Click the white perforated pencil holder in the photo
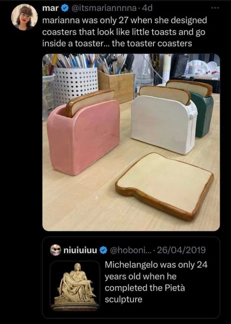The height and width of the screenshot is (324, 231). click(x=76, y=83)
